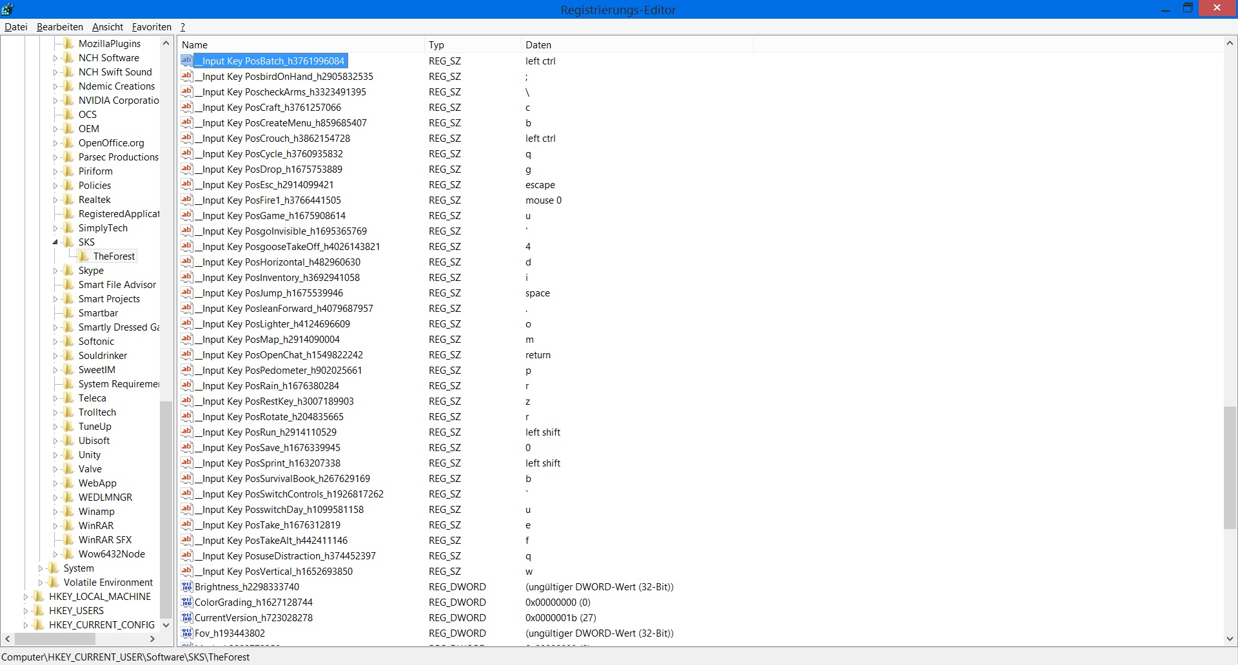Open the Favoriten menu
The width and height of the screenshot is (1238, 665).
(x=152, y=27)
